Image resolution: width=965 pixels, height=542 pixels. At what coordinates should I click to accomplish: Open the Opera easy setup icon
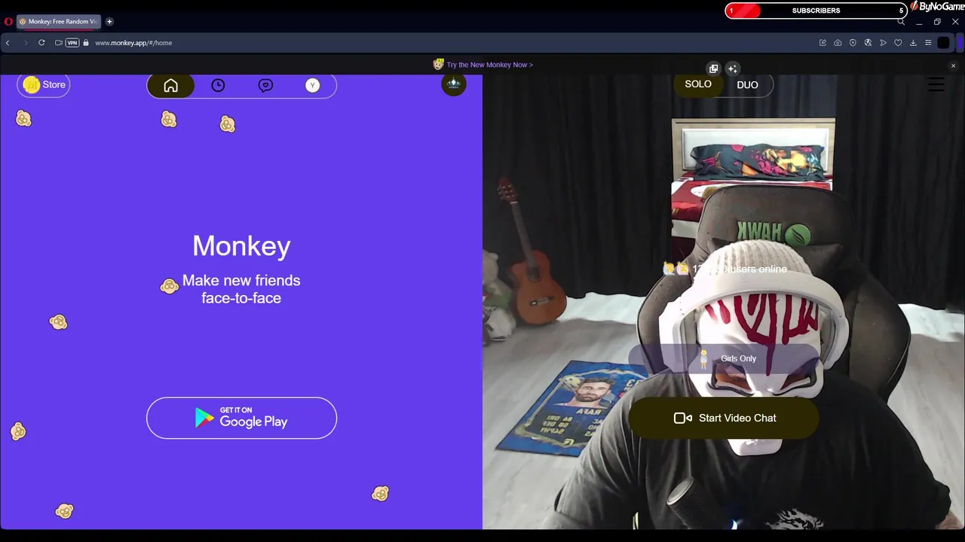928,43
